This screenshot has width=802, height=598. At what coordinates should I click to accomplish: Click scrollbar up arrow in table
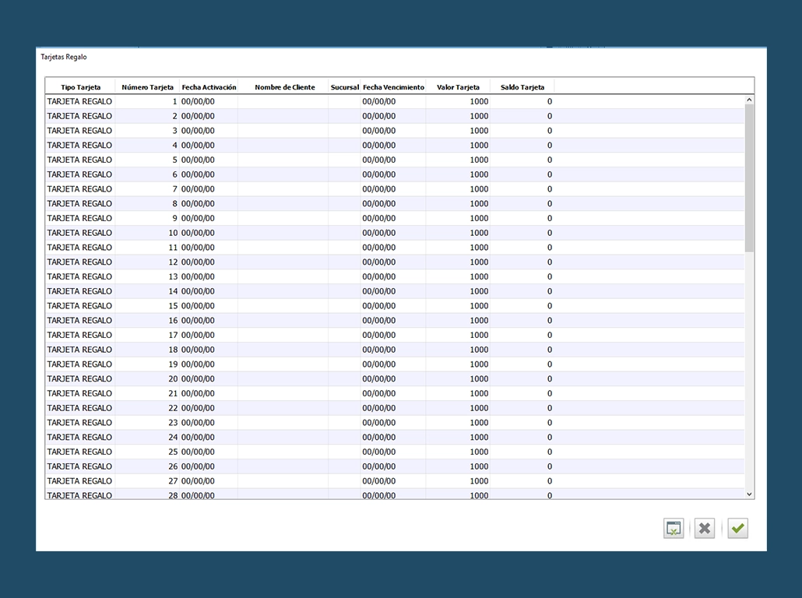click(x=749, y=100)
